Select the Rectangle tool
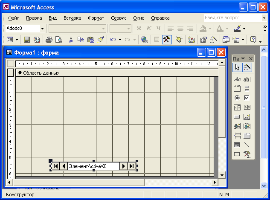 (x=237, y=154)
